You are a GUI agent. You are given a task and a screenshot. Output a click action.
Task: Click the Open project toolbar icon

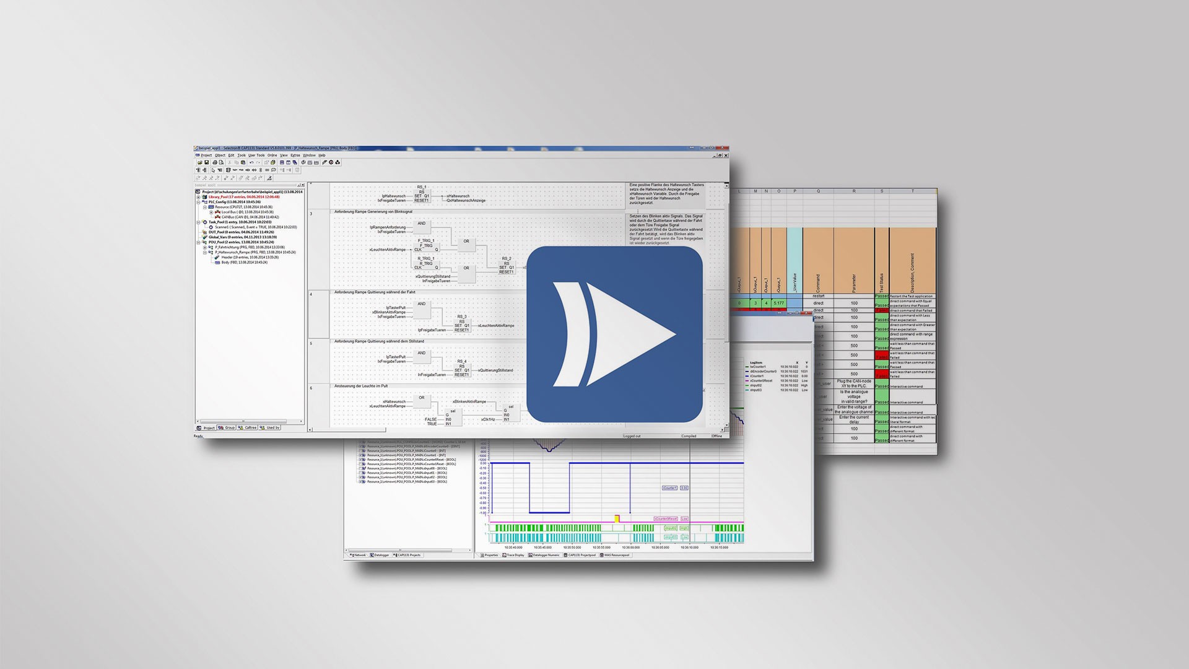click(x=200, y=162)
